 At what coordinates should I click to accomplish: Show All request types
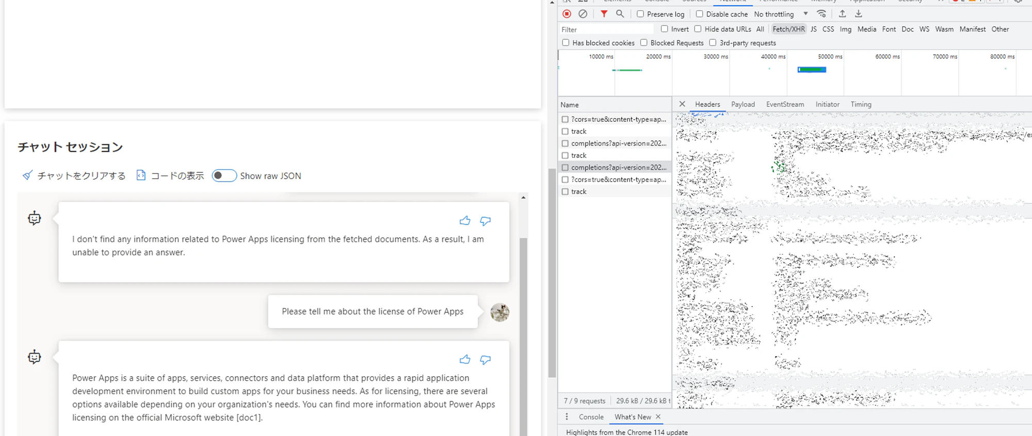pos(760,29)
